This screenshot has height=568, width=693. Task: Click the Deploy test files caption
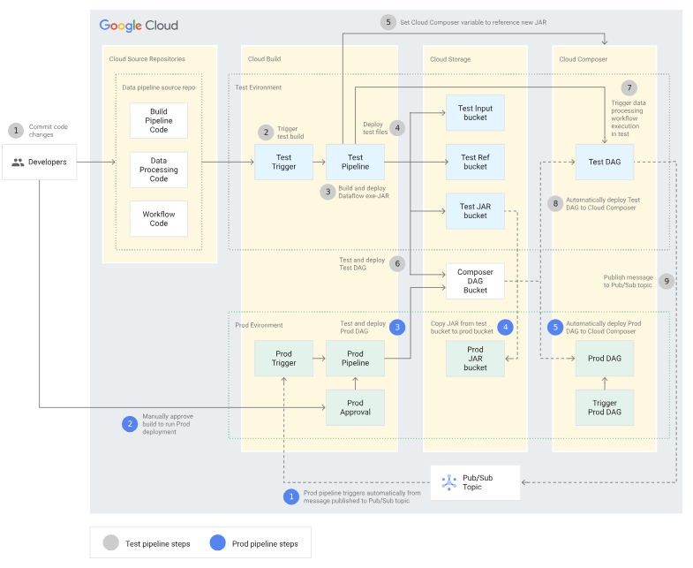(375, 128)
